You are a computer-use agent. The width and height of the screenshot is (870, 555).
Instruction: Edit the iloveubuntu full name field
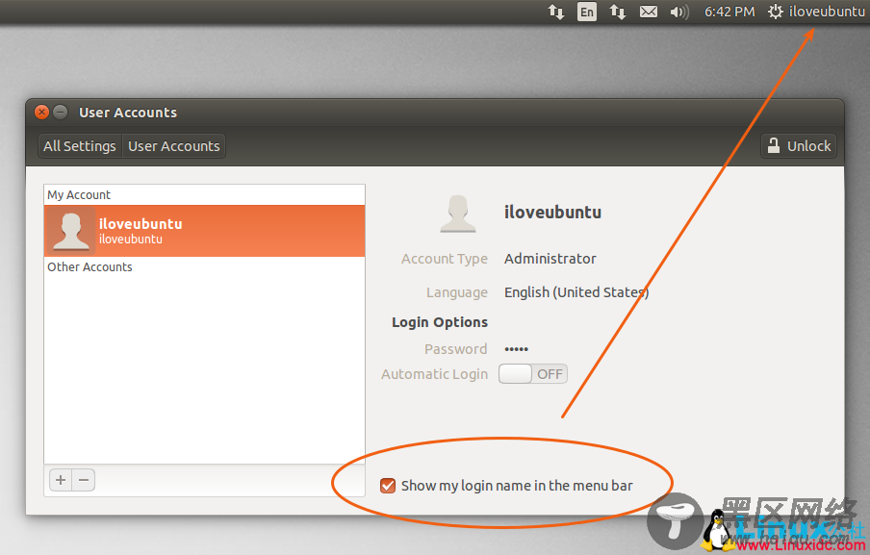click(552, 213)
